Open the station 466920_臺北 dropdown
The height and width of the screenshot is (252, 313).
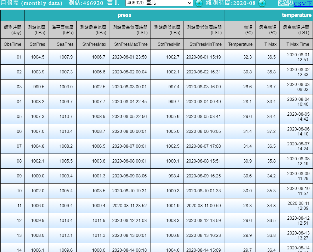coord(159,3)
